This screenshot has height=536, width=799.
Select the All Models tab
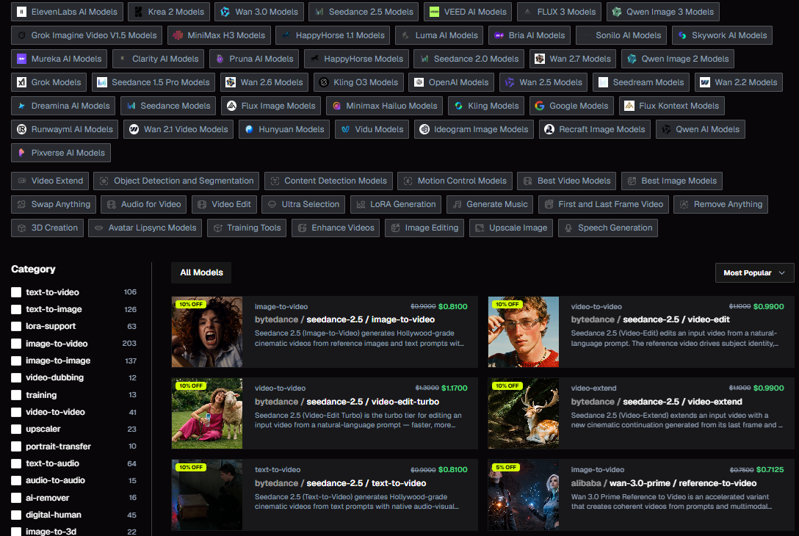coord(201,272)
